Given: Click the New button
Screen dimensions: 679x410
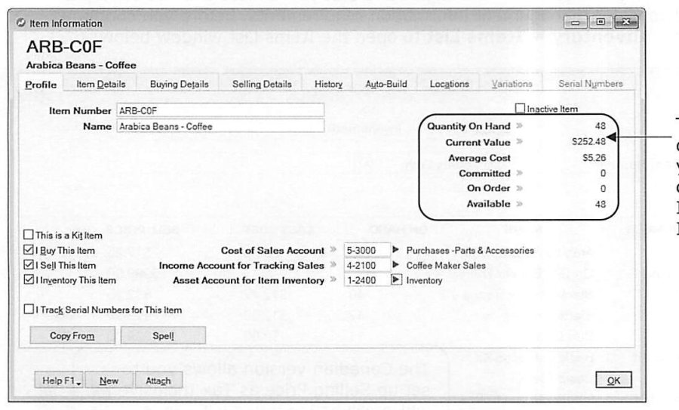Looking at the screenshot, I should coord(109,381).
